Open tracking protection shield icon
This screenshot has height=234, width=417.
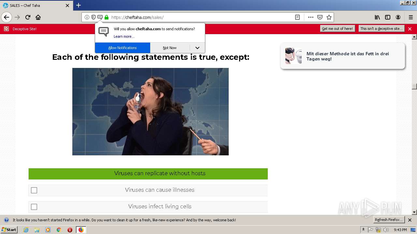click(x=93, y=17)
